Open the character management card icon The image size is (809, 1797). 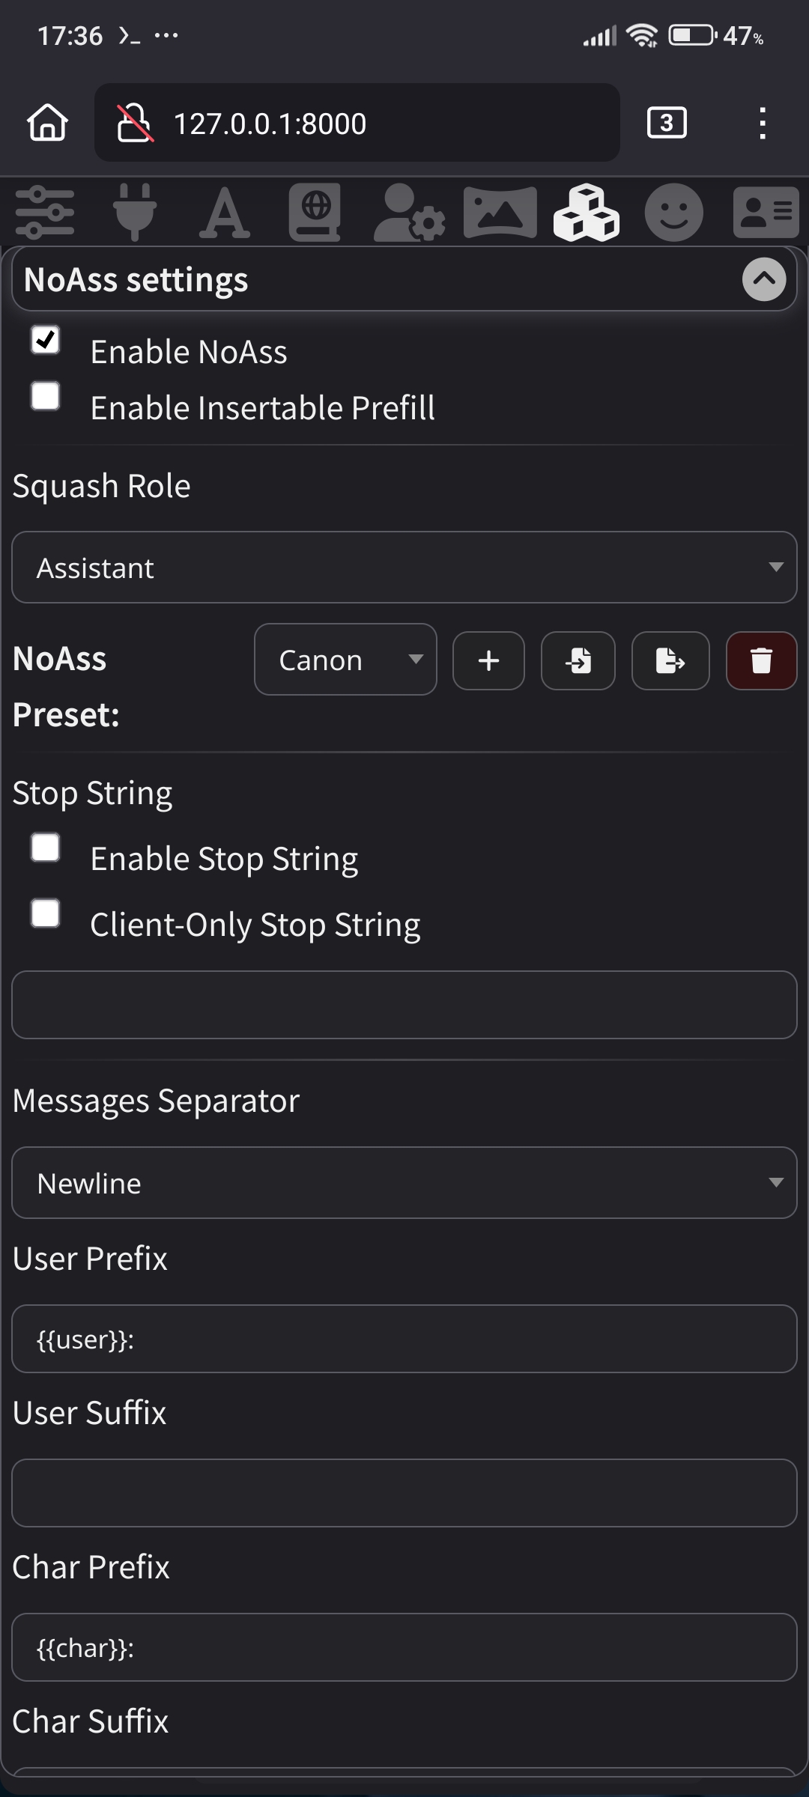pos(766,213)
